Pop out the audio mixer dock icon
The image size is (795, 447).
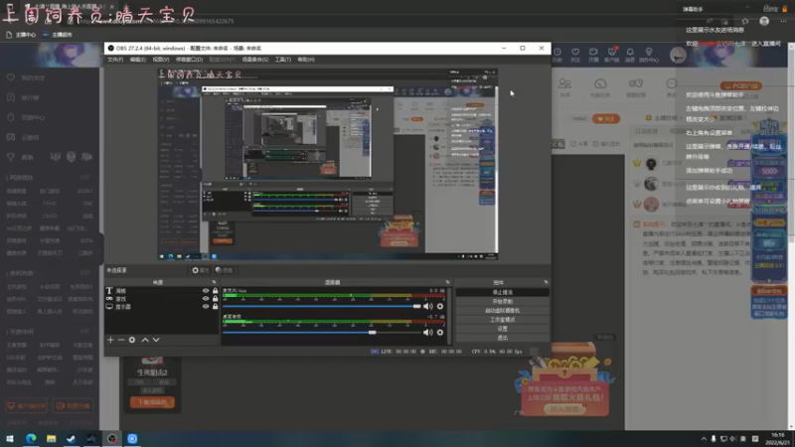click(x=447, y=282)
